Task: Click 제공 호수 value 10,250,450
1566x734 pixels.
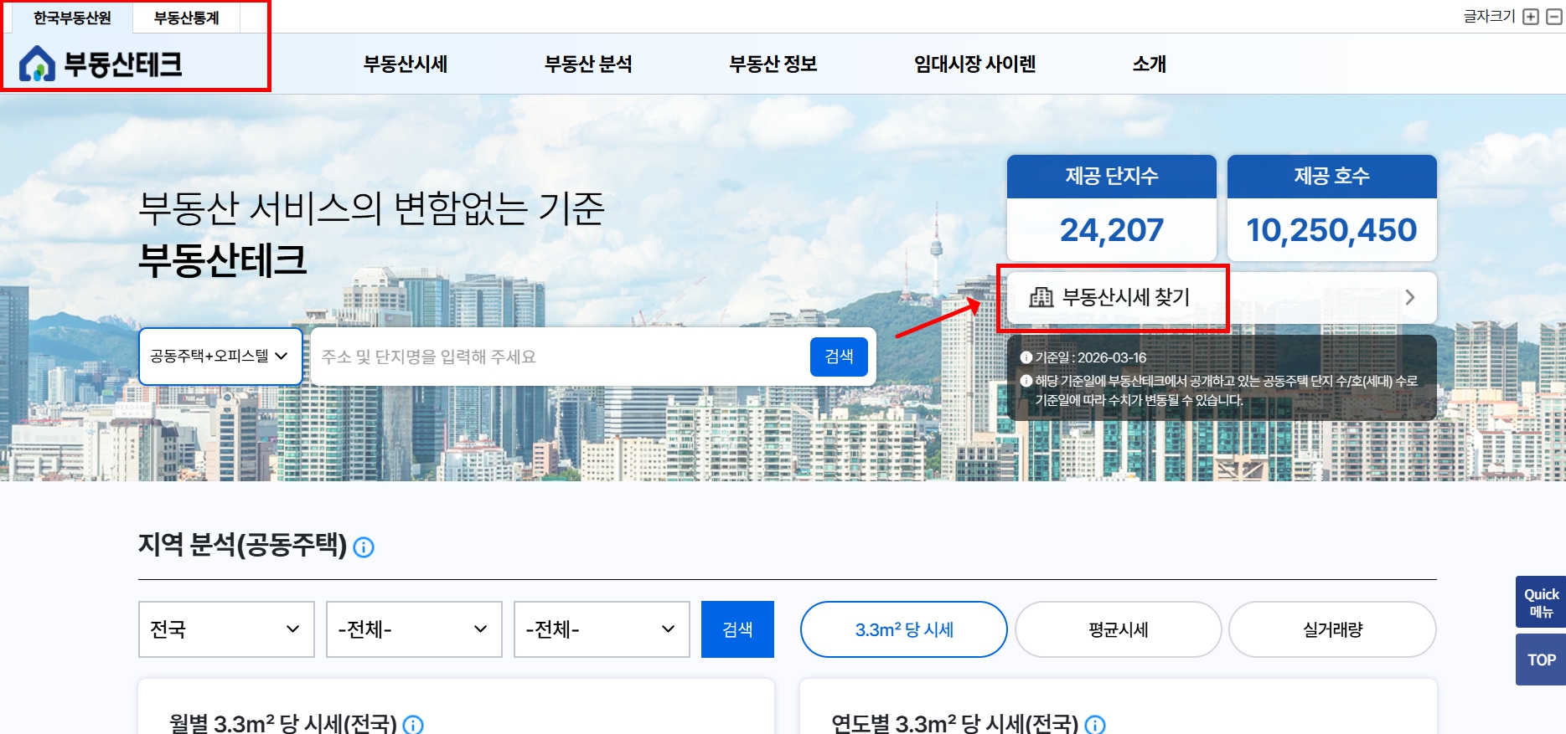Action: click(x=1331, y=230)
